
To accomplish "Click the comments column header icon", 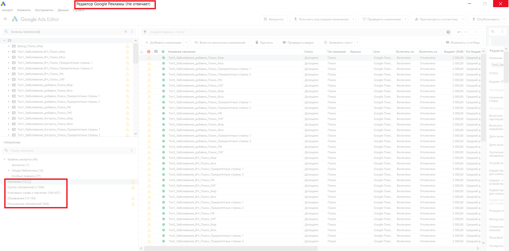I will [x=156, y=52].
